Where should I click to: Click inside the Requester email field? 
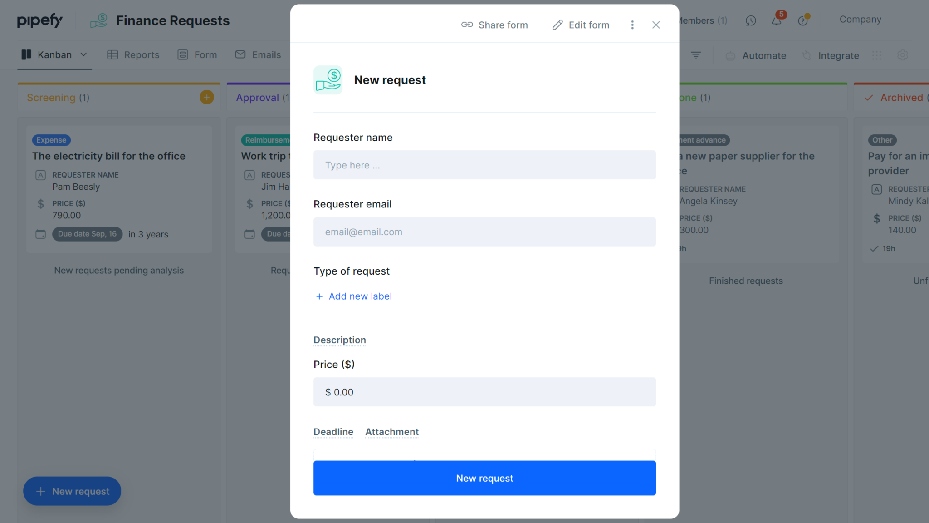coord(484,232)
